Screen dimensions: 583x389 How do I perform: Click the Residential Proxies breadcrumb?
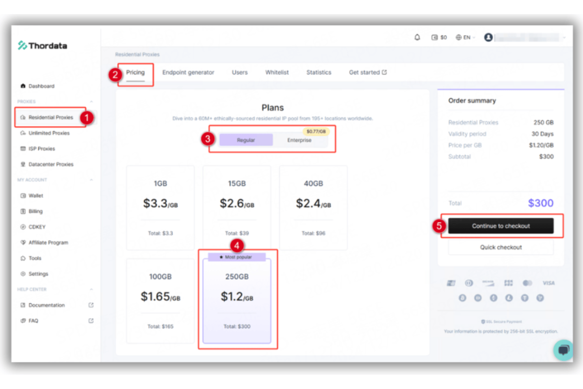click(x=137, y=54)
